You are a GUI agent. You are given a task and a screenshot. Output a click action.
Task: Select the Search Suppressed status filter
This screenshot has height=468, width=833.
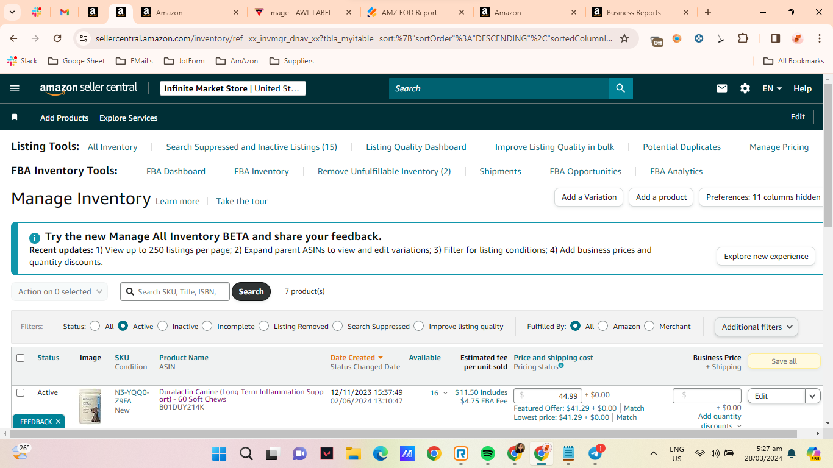click(x=337, y=326)
